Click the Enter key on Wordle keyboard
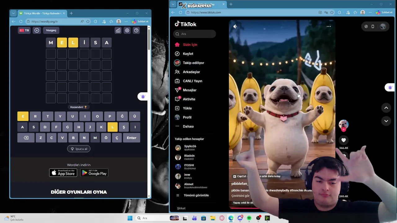This screenshot has height=223, width=397. coord(132,138)
